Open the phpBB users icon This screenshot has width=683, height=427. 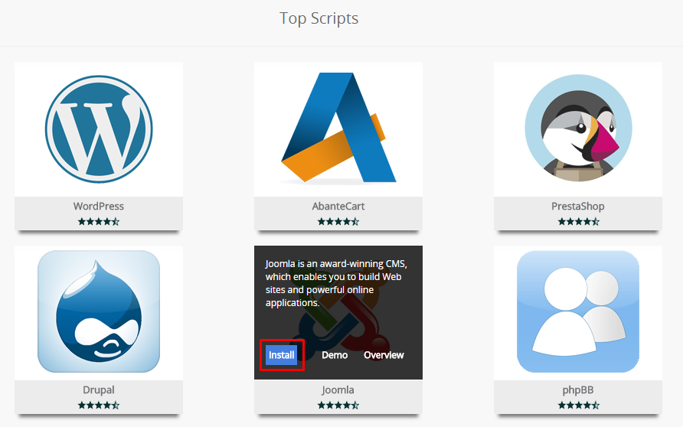tap(578, 311)
